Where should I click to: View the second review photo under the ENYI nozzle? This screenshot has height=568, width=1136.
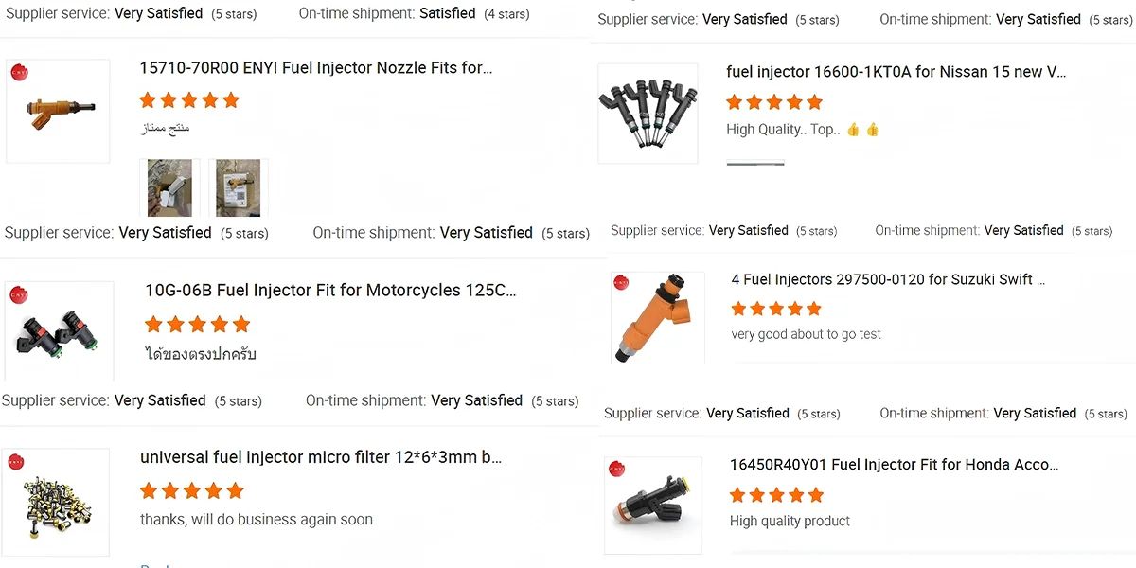click(x=238, y=186)
